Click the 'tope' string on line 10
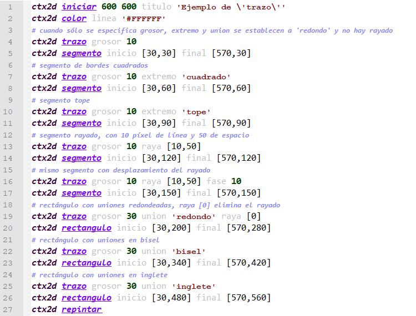Screen dimensions: 416x316 196,112
